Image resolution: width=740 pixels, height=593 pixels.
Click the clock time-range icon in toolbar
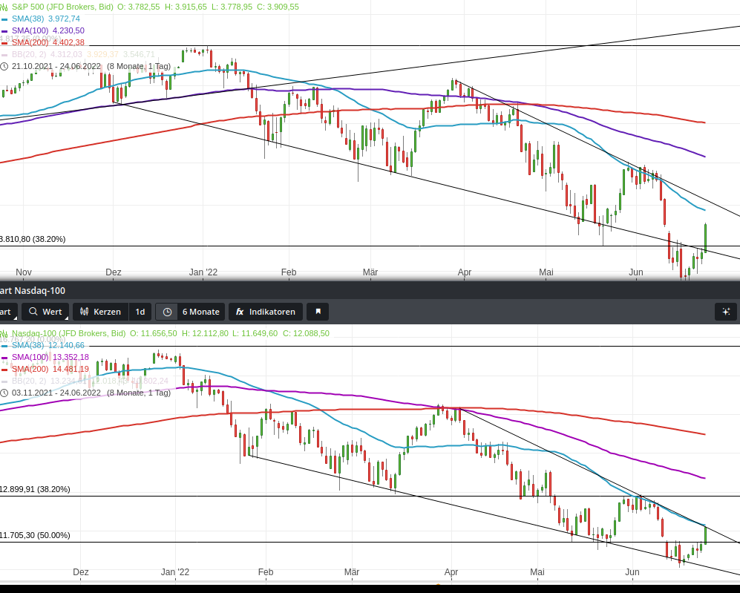(x=168, y=312)
